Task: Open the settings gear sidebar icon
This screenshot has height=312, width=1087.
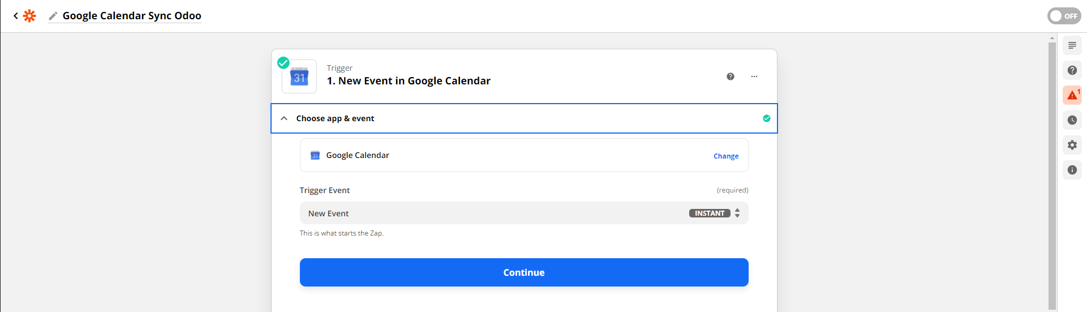Action: pyautogui.click(x=1072, y=145)
